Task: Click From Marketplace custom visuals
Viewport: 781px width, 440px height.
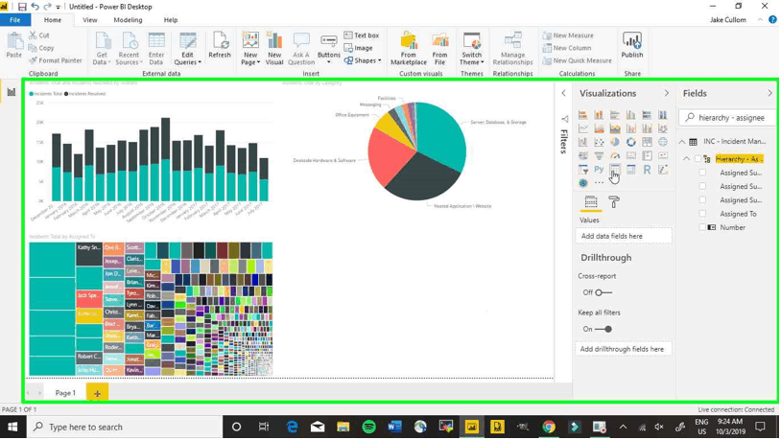Action: 409,49
